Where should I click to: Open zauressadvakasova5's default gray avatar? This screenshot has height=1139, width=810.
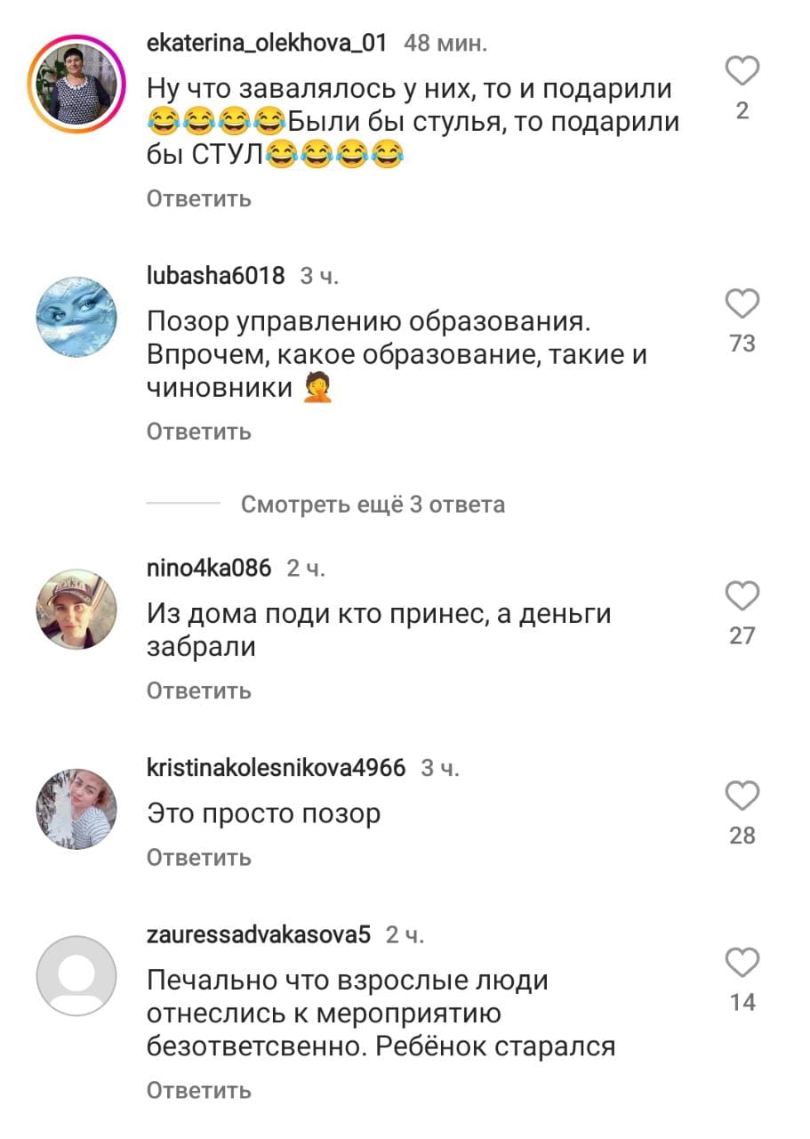pos(76,976)
